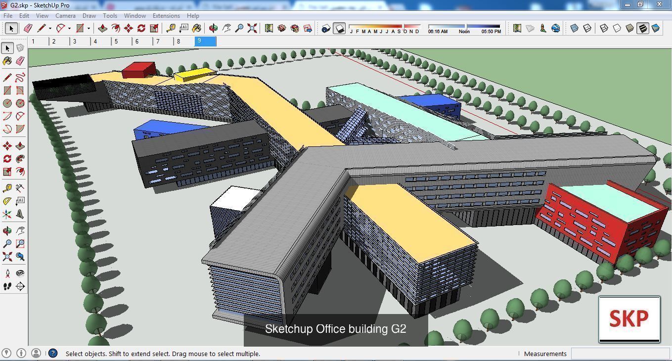Open the Camera menu
Viewport: 672px width, 361px height.
coord(65,15)
